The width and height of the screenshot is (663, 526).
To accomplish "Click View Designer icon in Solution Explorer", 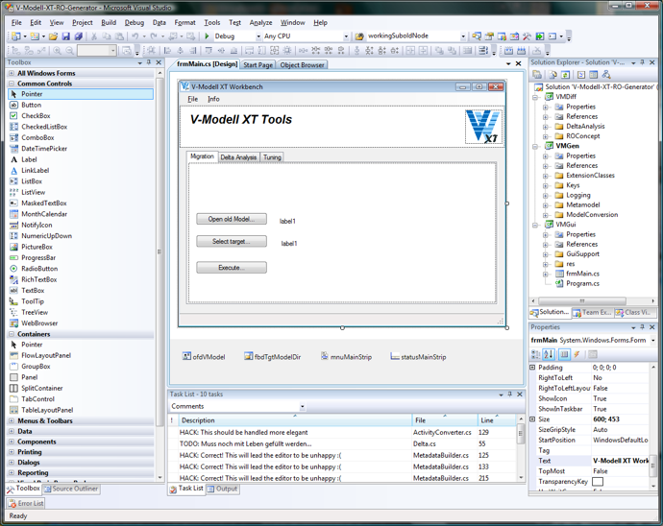I will (593, 75).
